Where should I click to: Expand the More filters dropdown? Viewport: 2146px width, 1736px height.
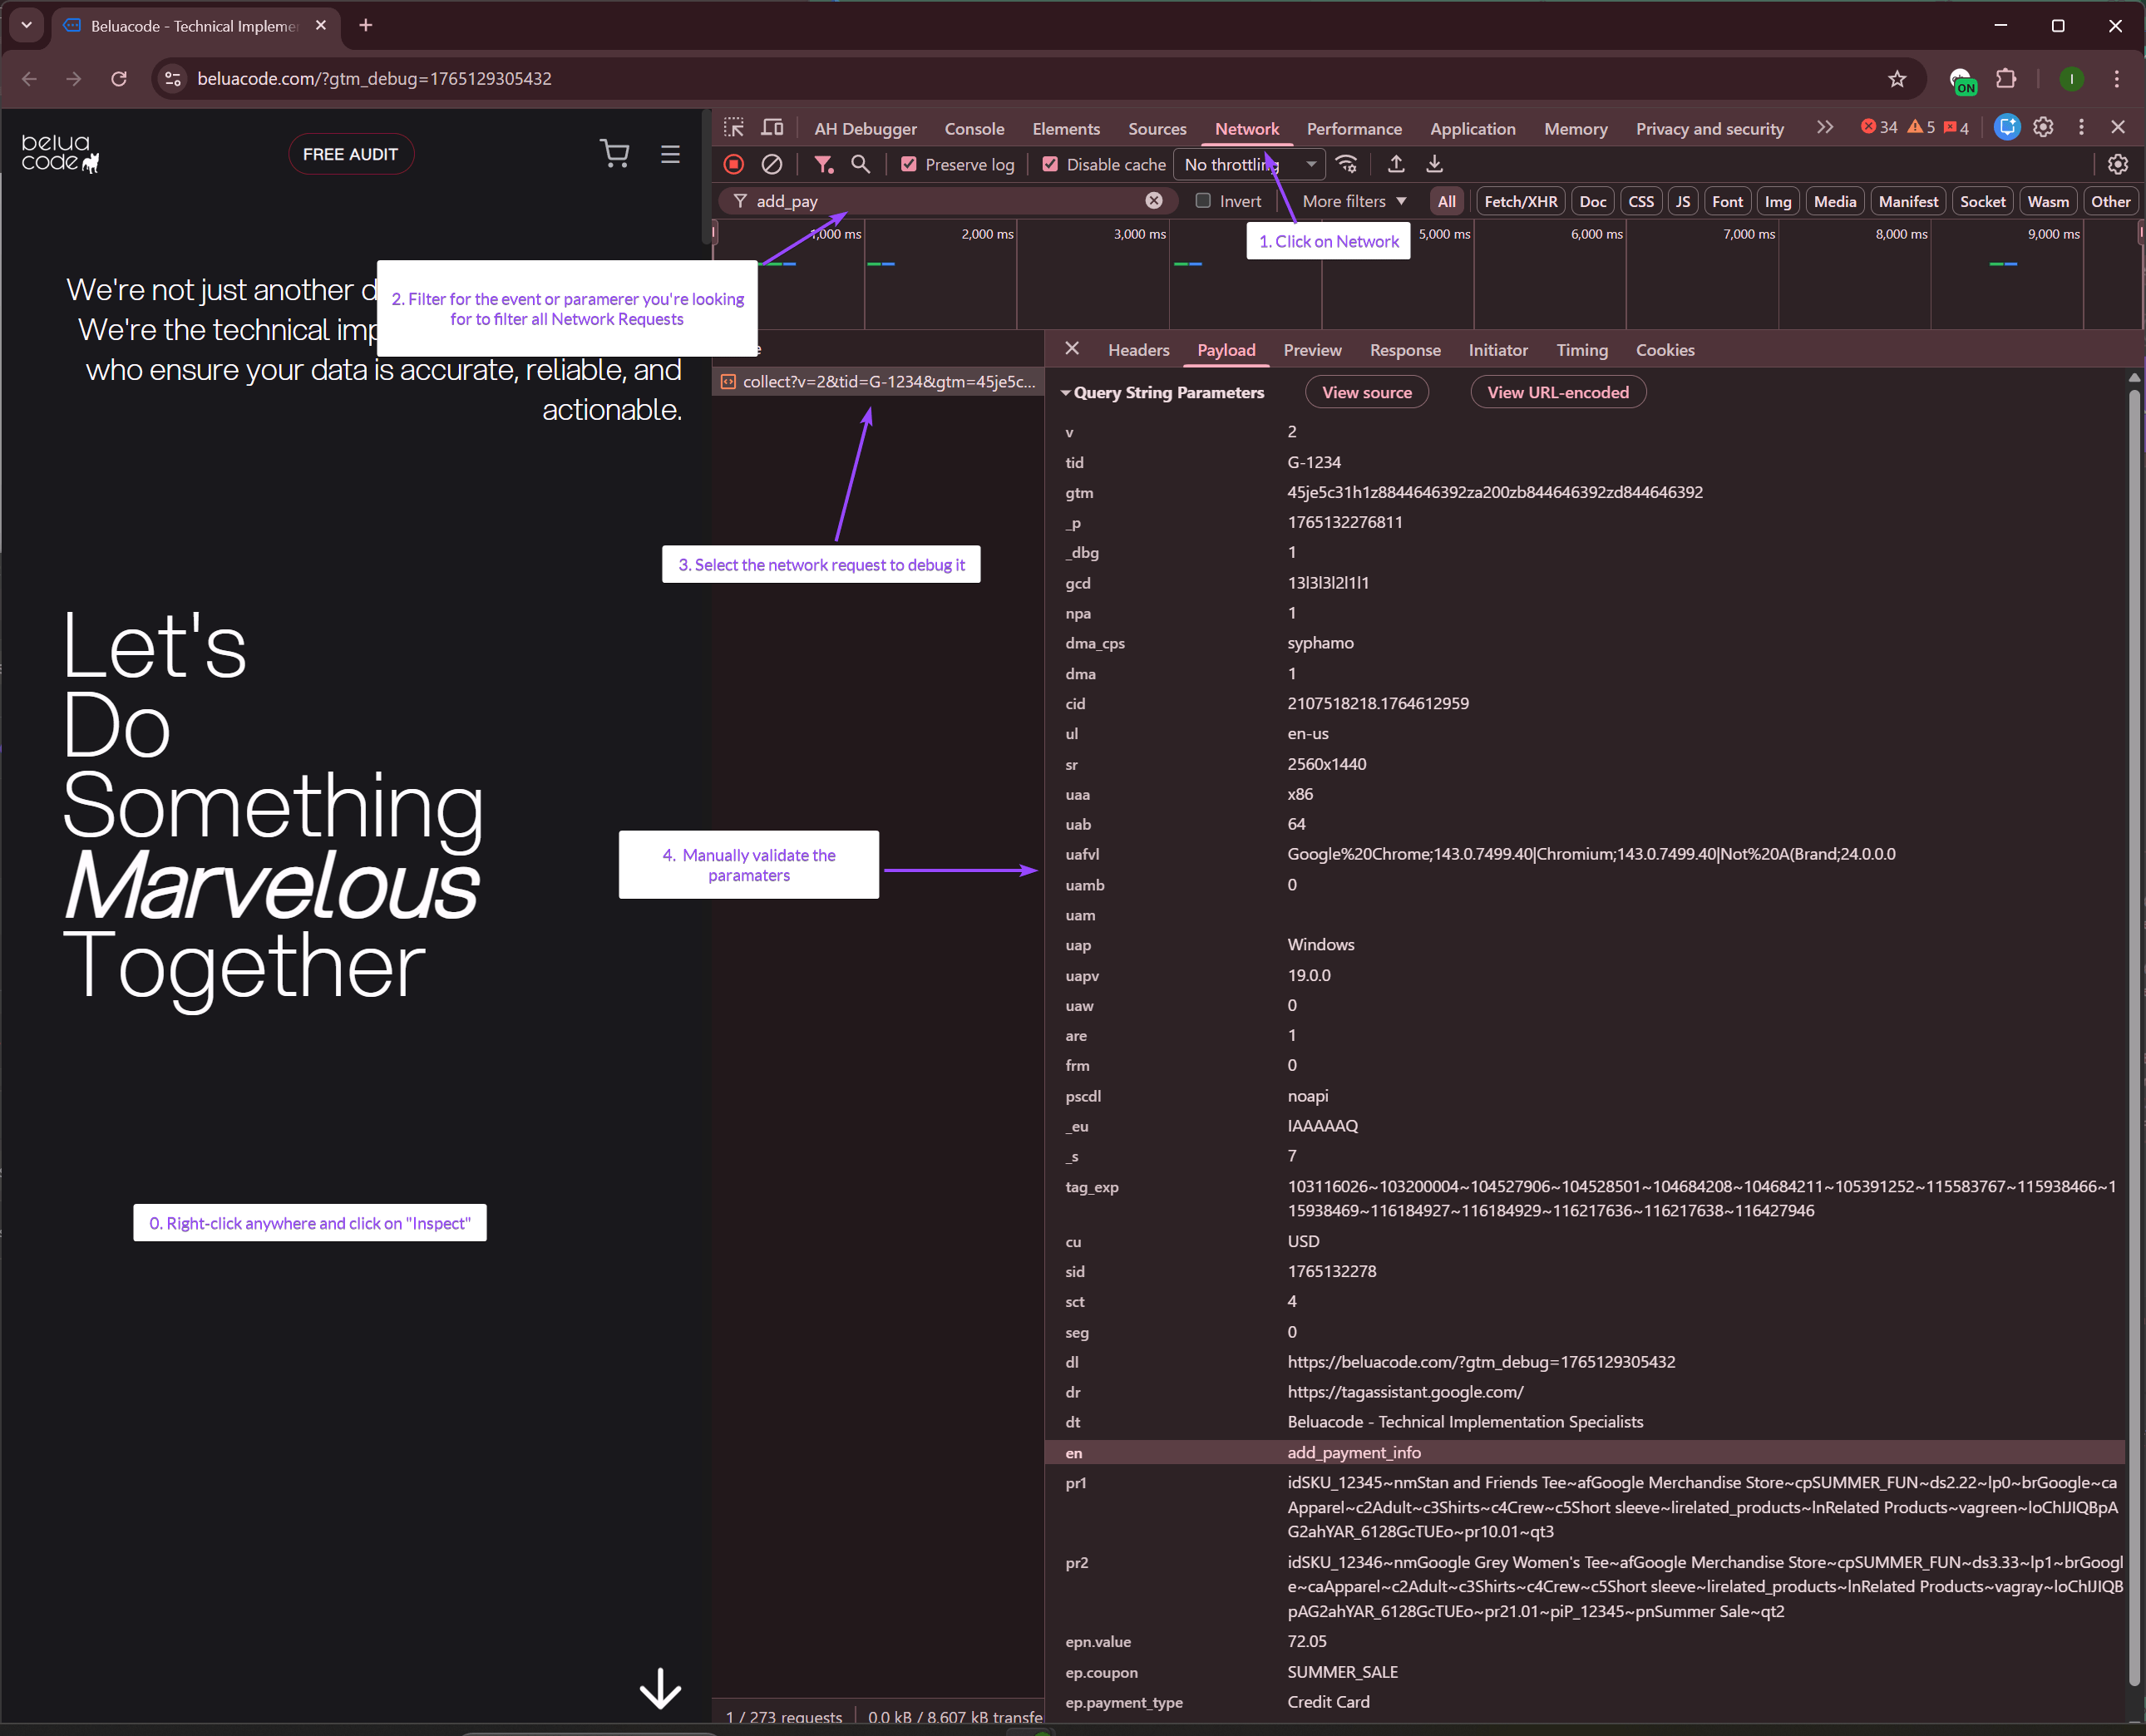[x=1354, y=201]
